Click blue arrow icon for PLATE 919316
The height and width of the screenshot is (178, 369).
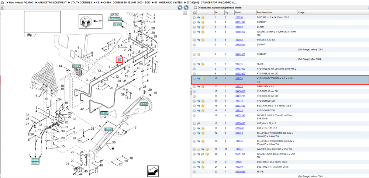199,64
